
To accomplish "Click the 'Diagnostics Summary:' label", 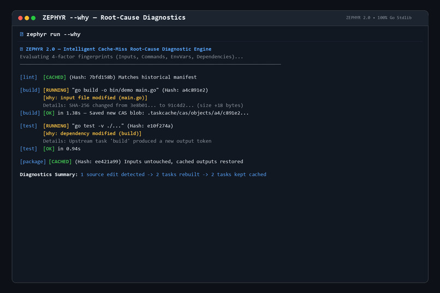I will pos(49,174).
